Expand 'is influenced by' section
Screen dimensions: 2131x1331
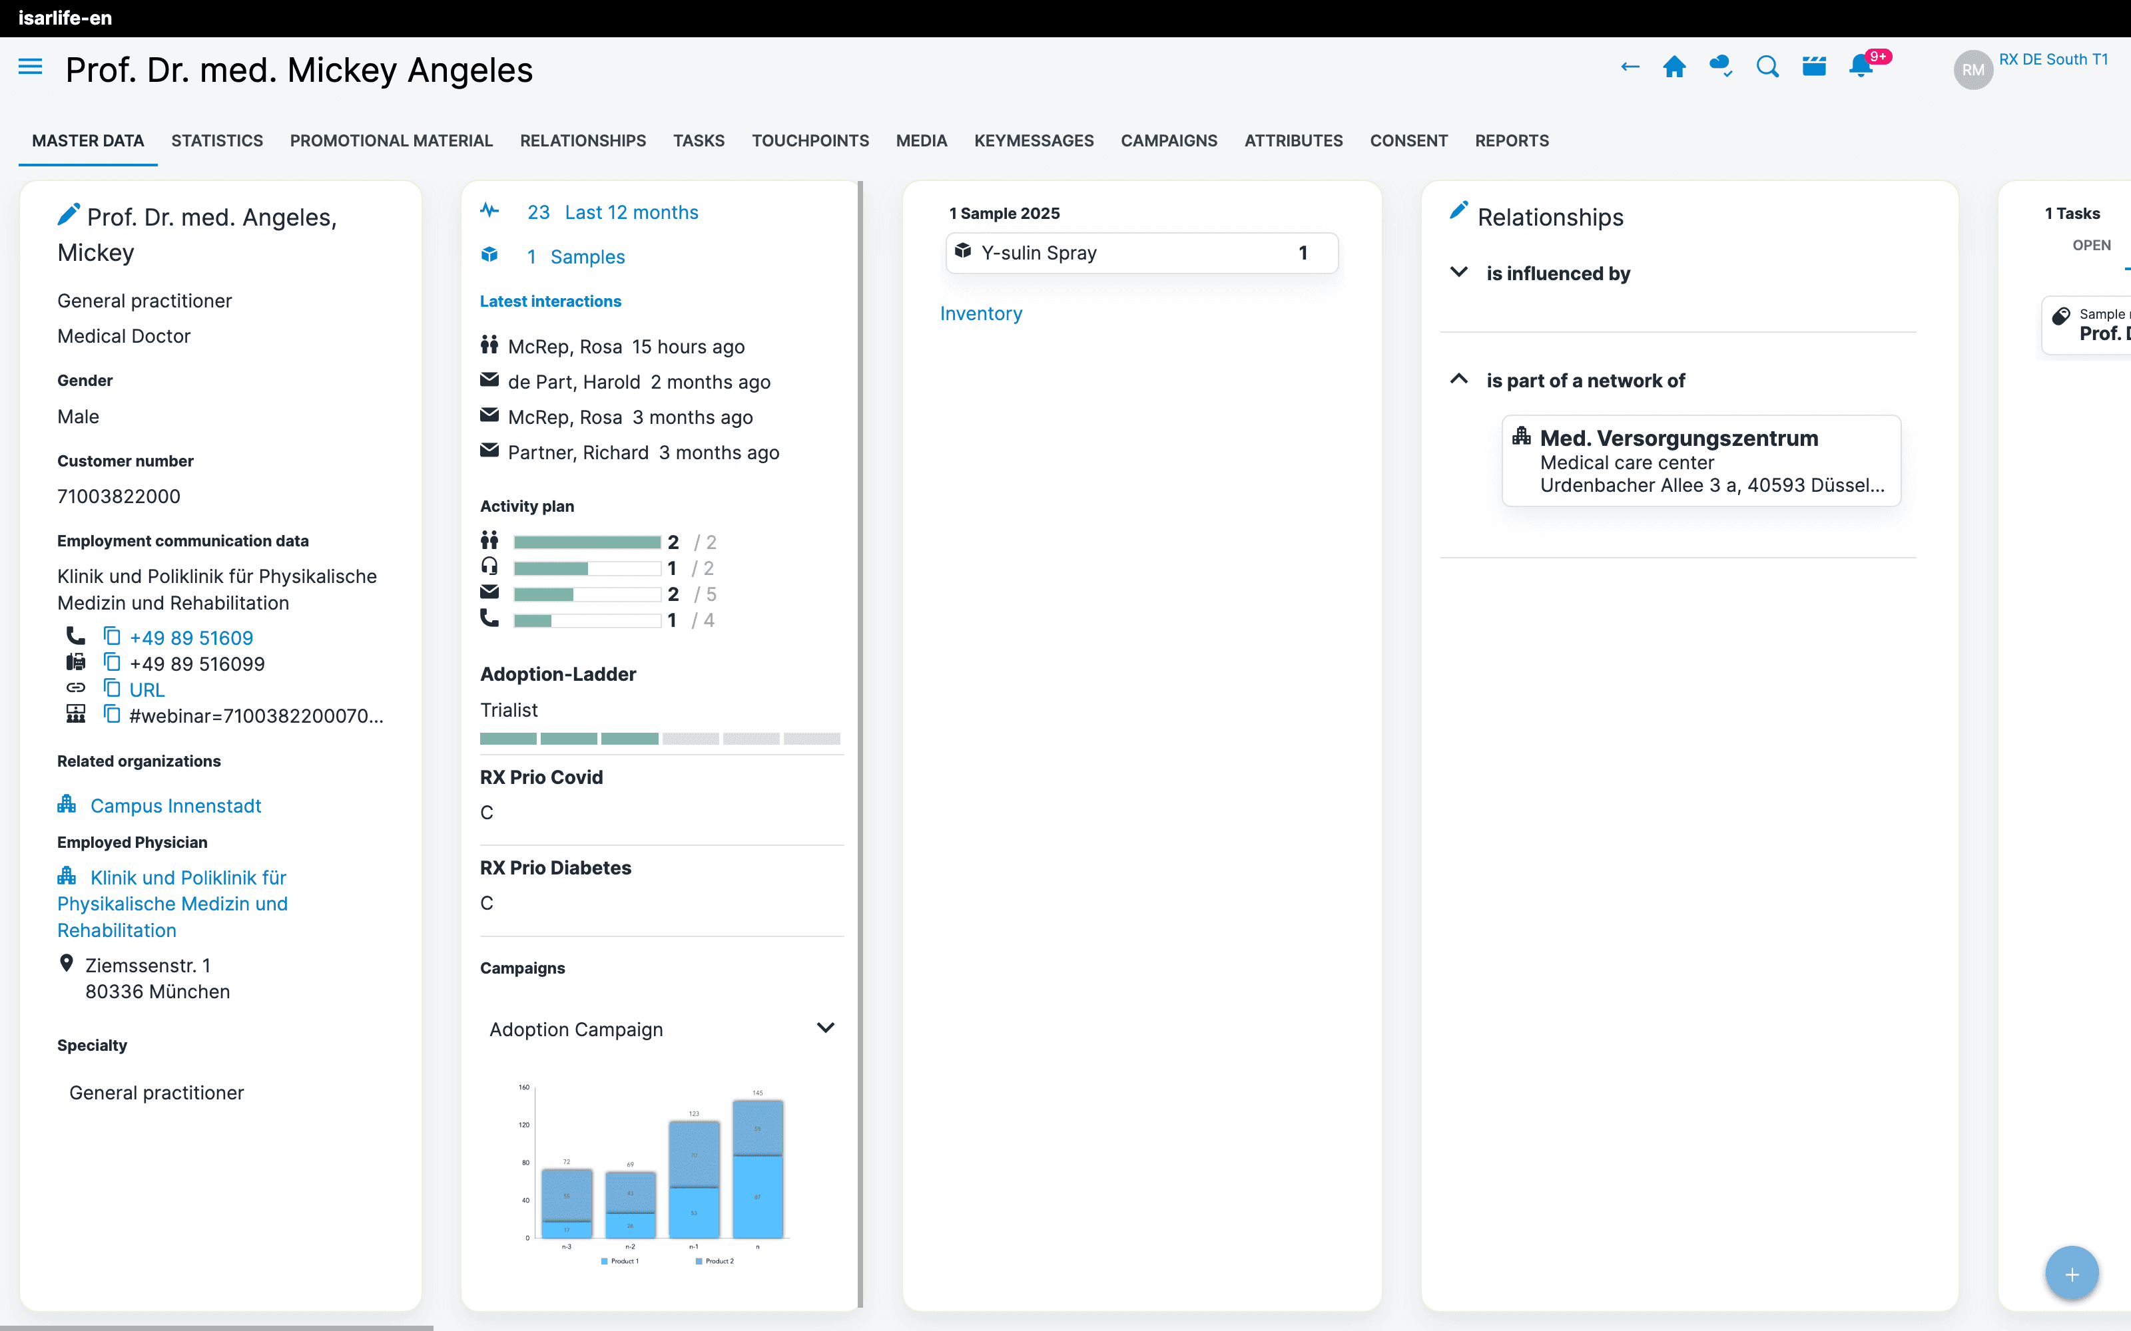pos(1459,273)
